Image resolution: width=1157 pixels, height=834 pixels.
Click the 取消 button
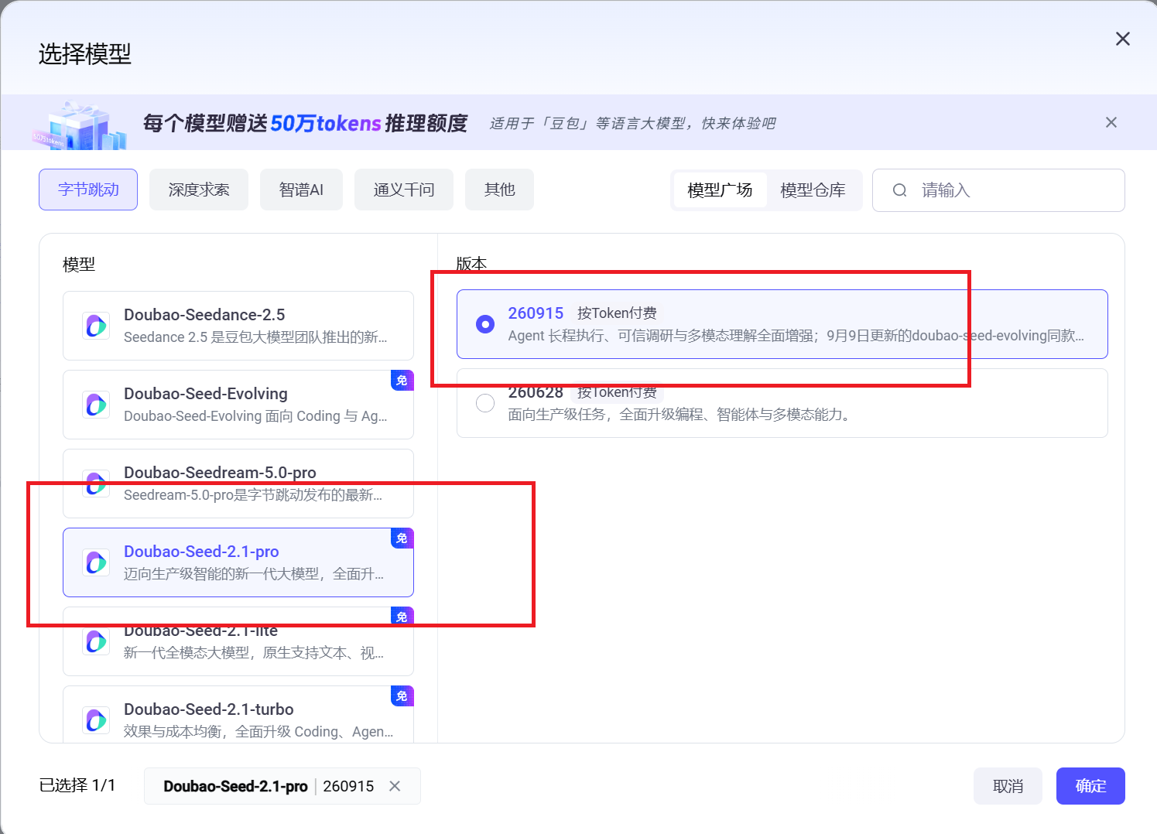(x=1008, y=786)
